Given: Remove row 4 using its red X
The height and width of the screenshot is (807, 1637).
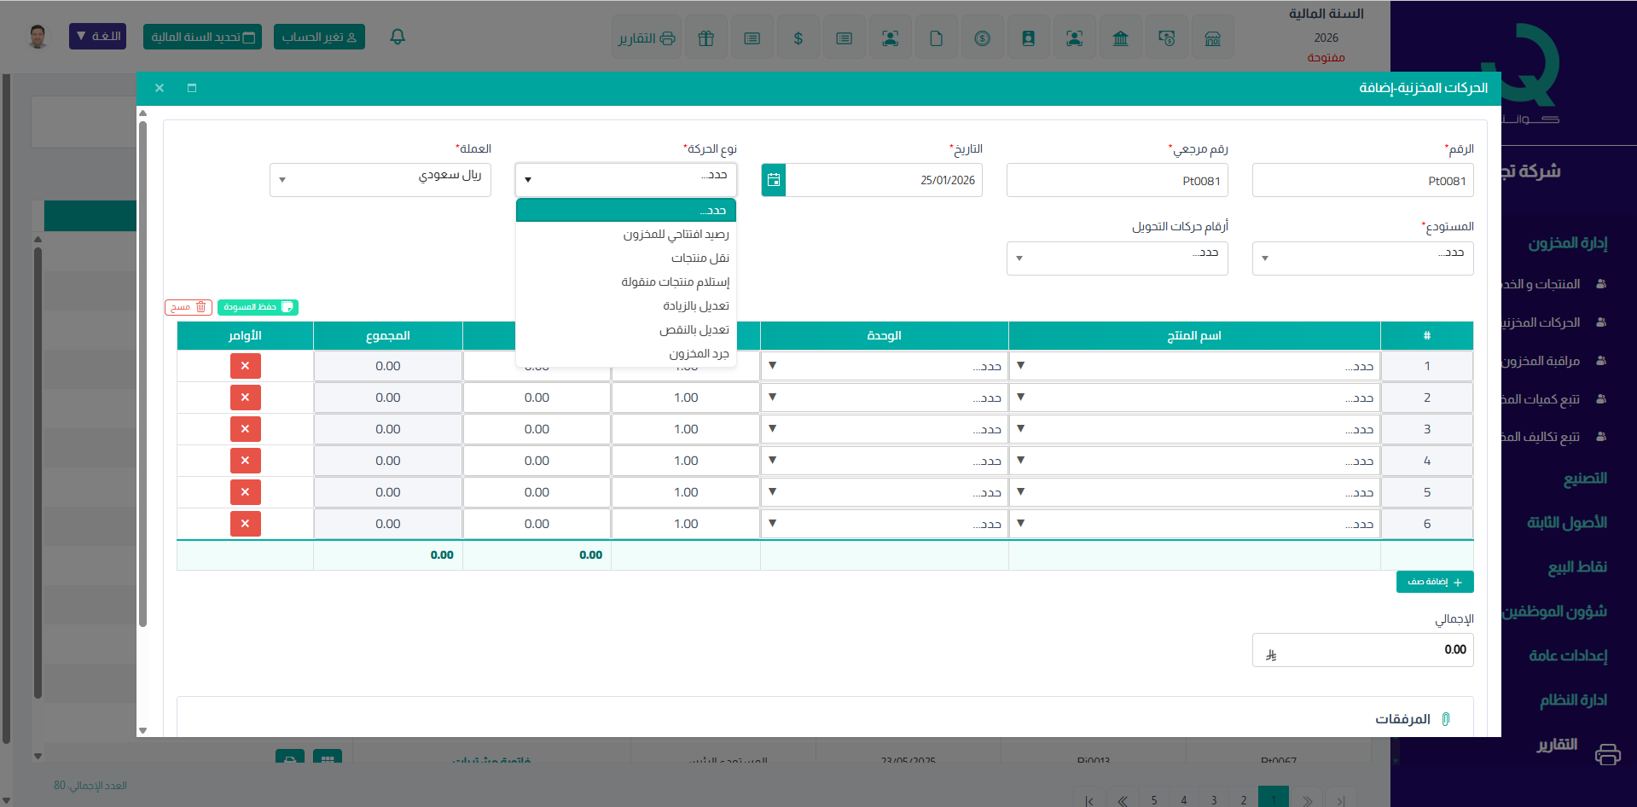Looking at the screenshot, I should coord(245,461).
